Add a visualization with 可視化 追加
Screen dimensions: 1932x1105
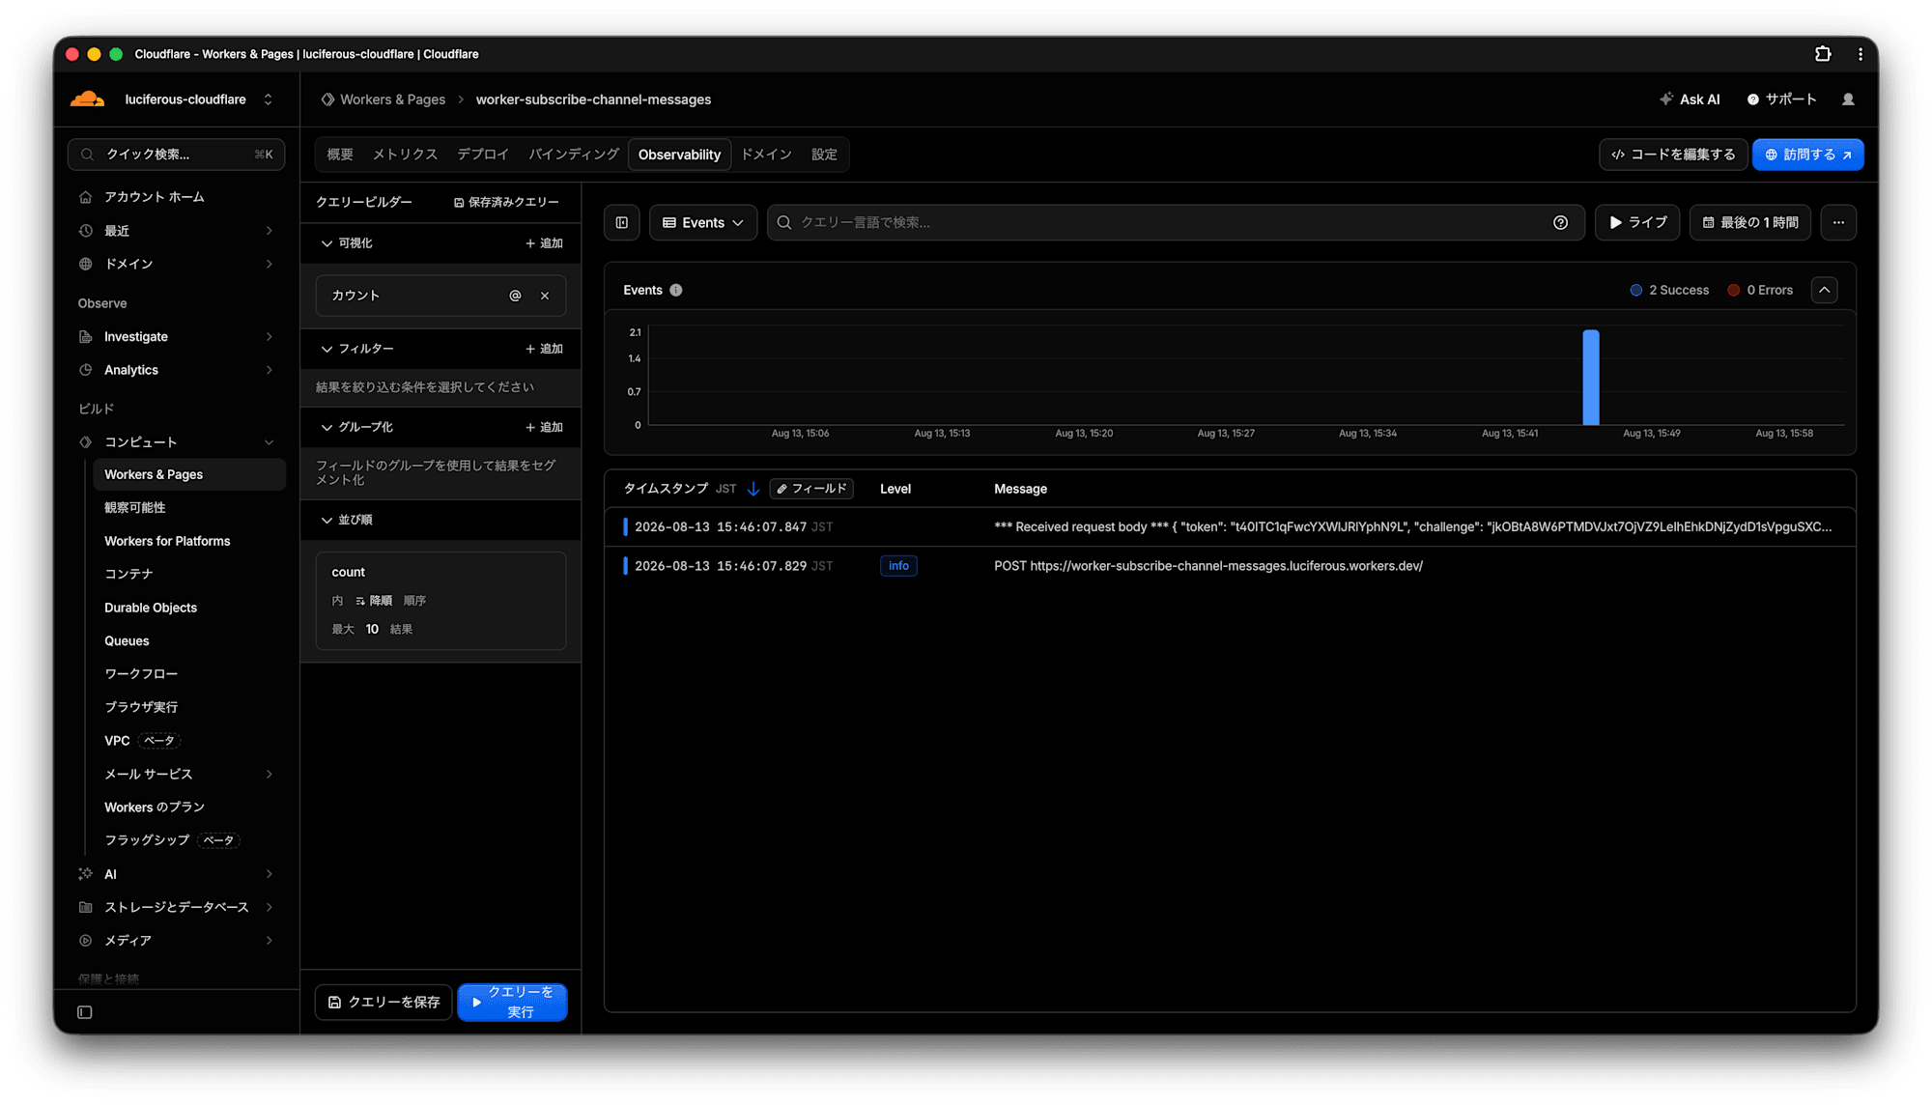click(x=544, y=243)
